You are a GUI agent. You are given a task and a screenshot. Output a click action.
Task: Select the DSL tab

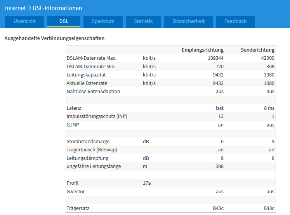[x=64, y=21]
